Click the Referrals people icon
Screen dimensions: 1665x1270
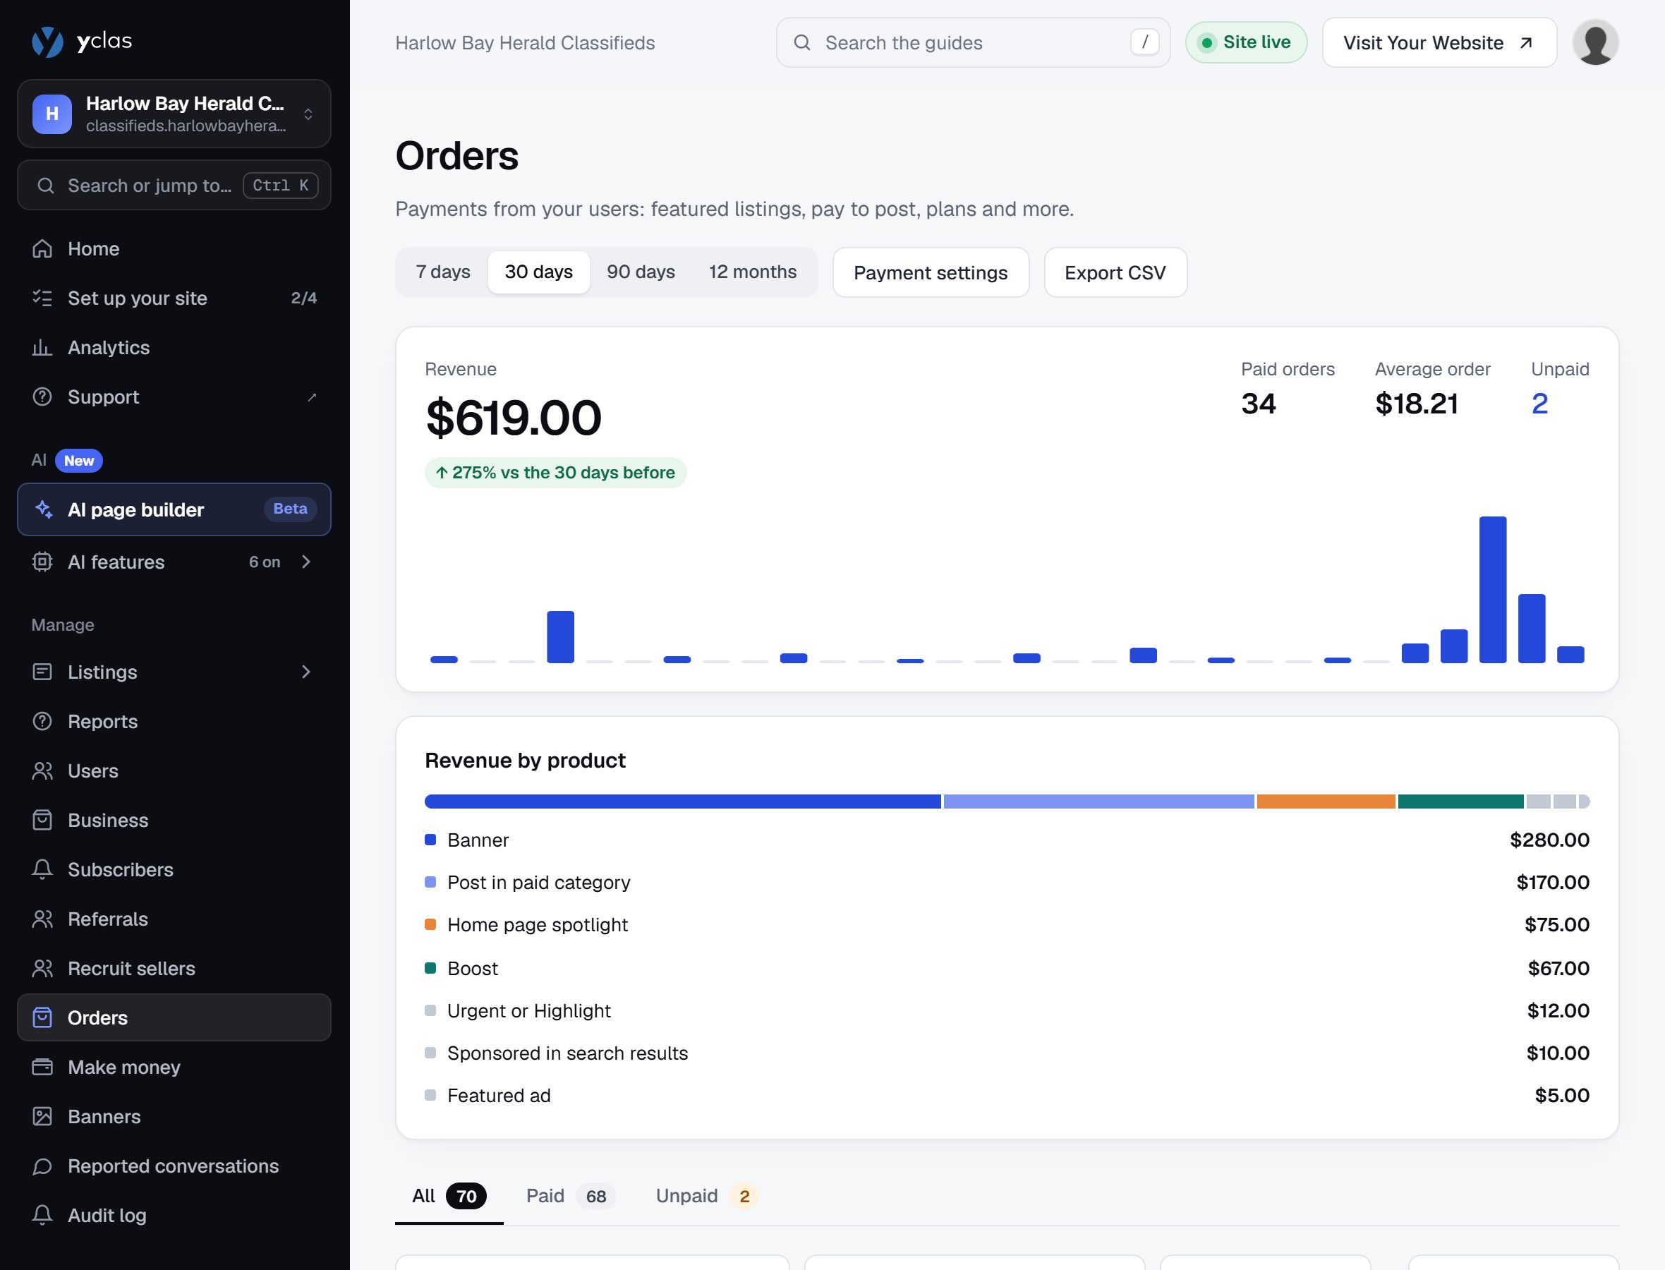coord(42,919)
